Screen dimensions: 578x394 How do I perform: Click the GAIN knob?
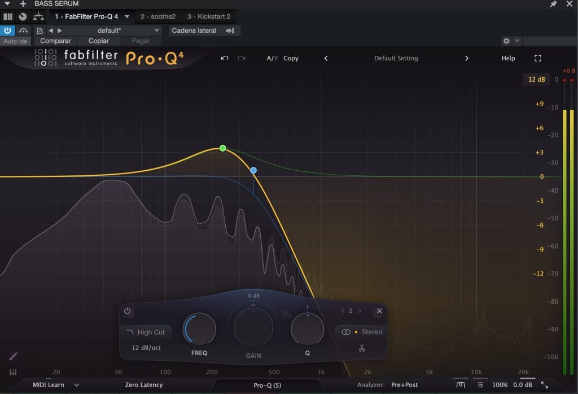point(253,327)
